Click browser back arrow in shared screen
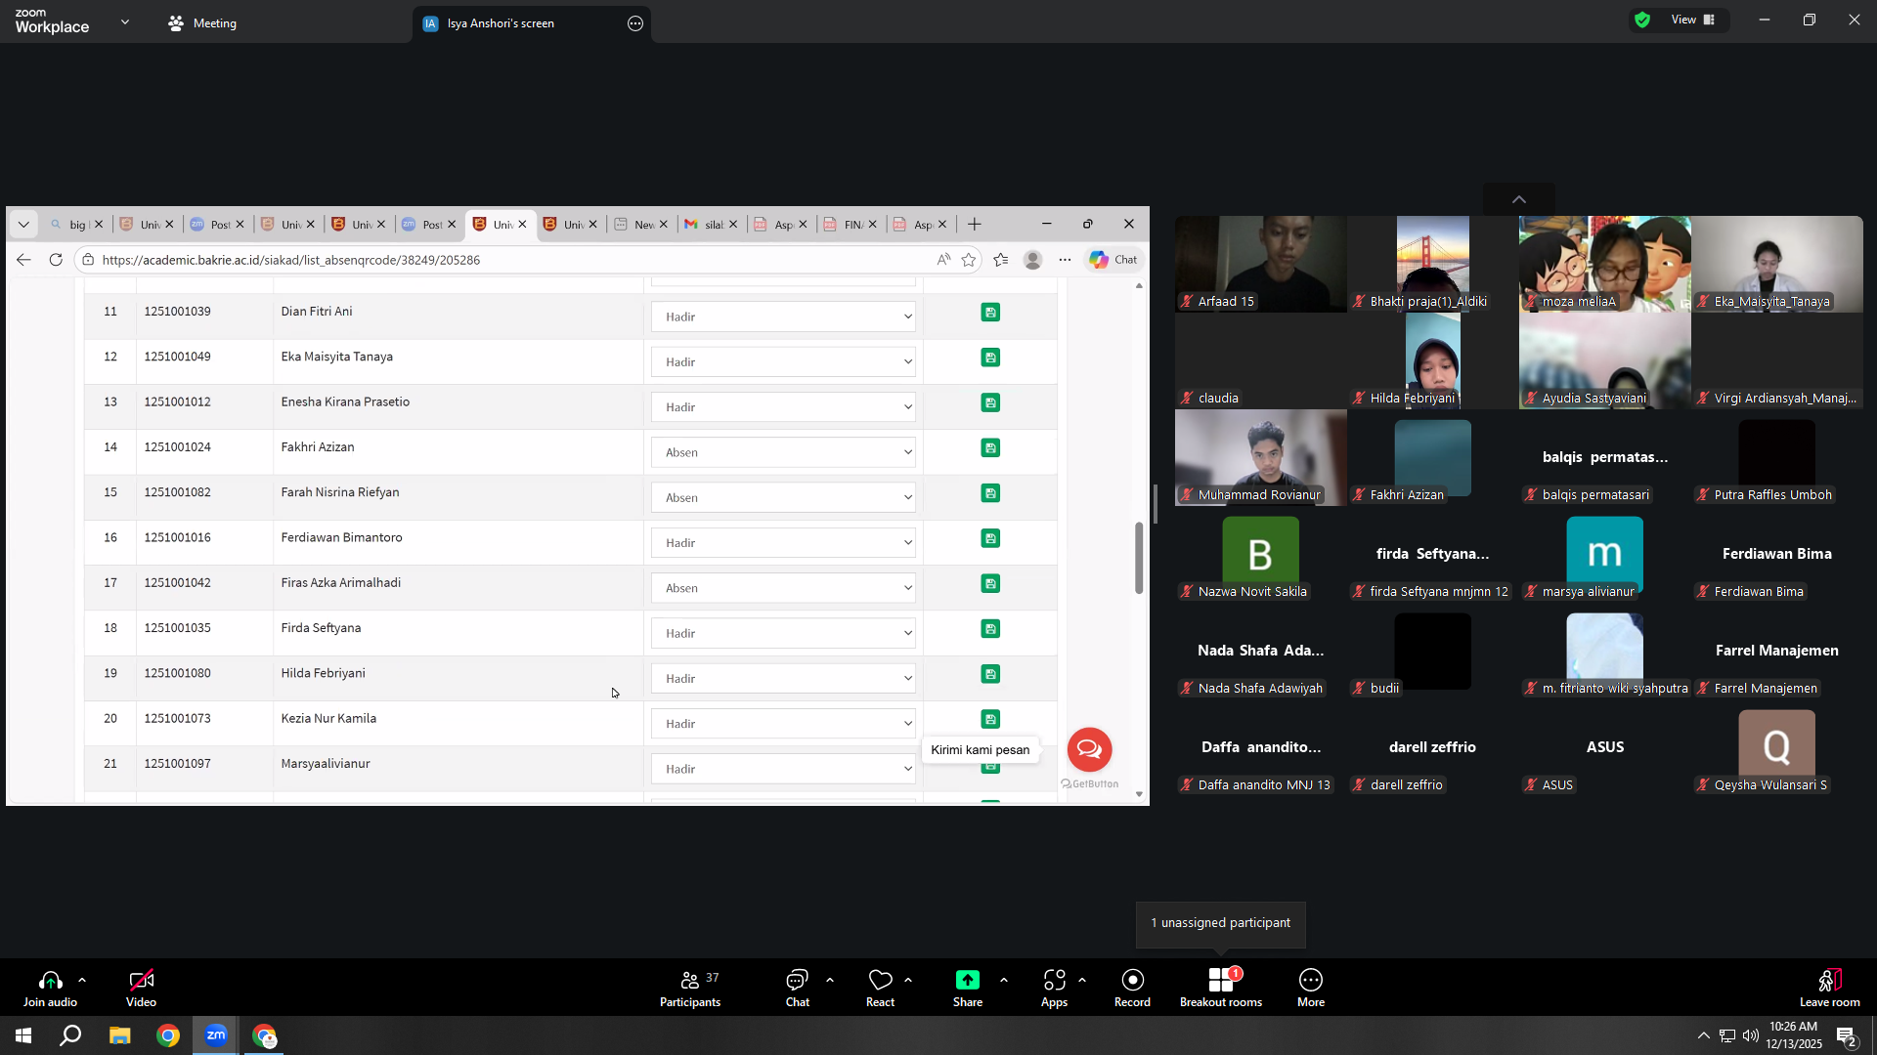The image size is (1877, 1055). coord(23,260)
